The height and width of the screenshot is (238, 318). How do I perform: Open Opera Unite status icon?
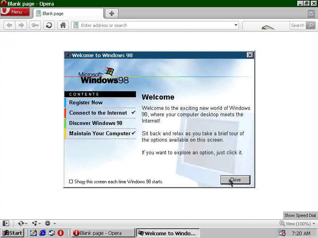point(34,223)
